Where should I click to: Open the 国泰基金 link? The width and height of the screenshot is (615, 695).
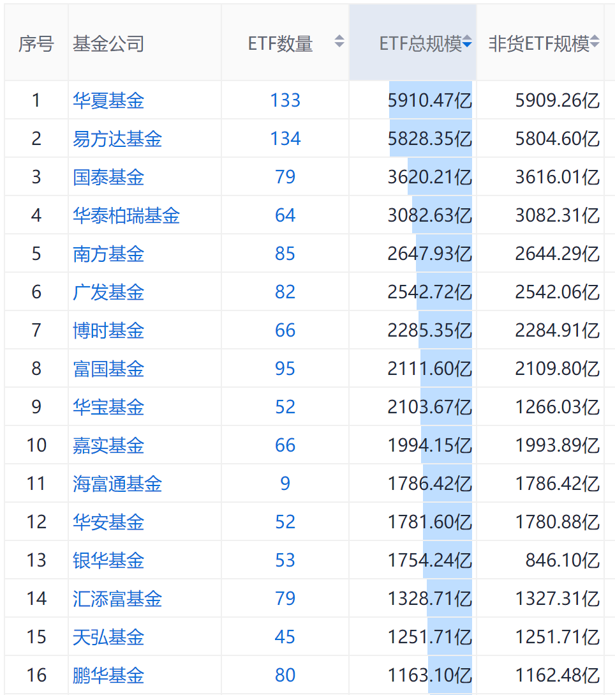click(x=108, y=177)
